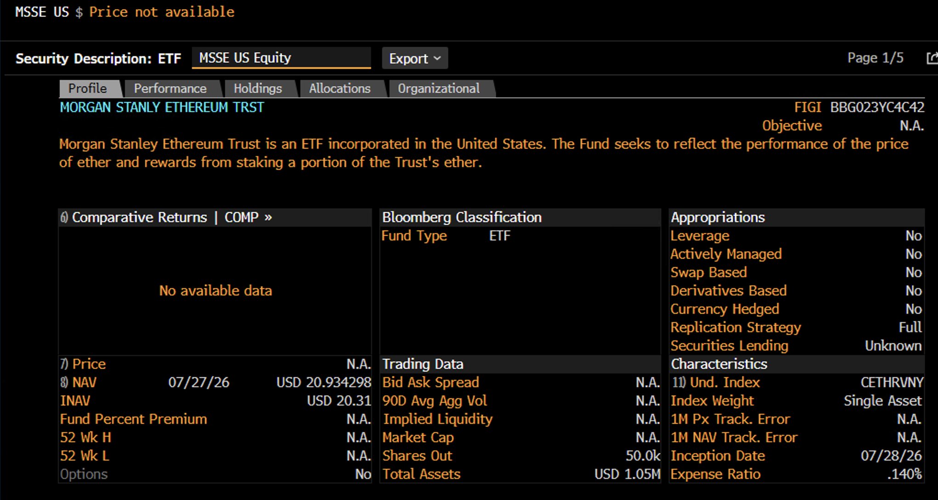Click the FIGI value BBG023YC4C42
The height and width of the screenshot is (500, 938).
tap(877, 107)
